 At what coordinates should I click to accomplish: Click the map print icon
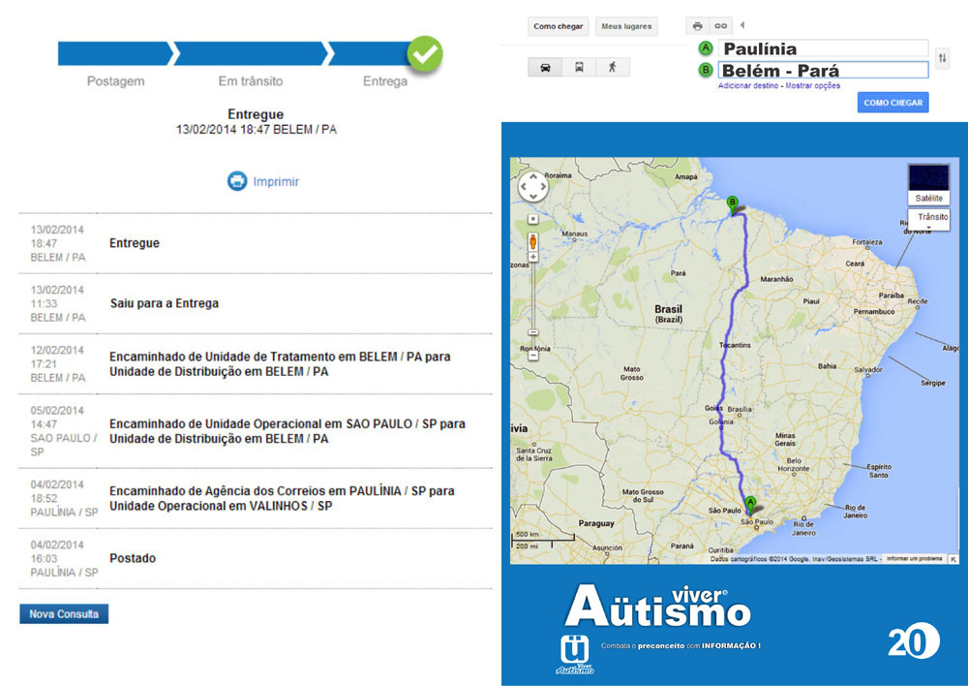click(x=697, y=26)
